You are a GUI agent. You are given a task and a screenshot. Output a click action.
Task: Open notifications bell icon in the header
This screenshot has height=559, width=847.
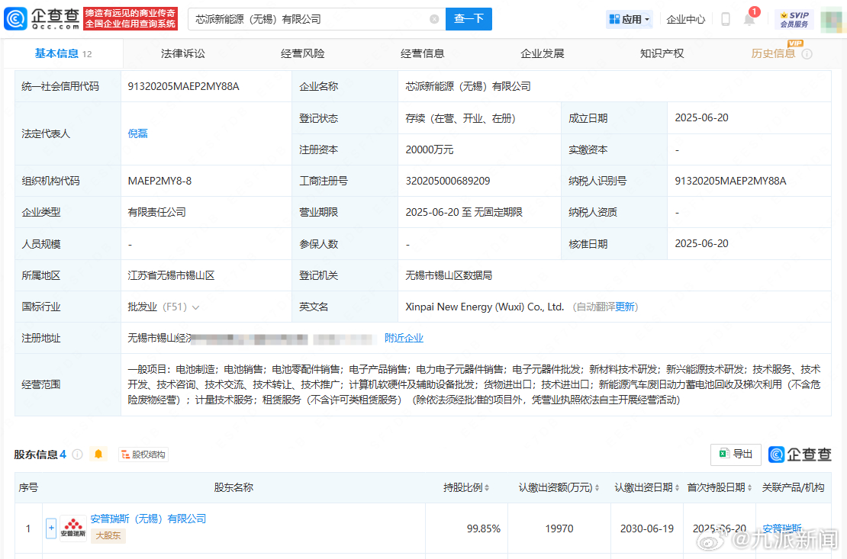pos(749,19)
